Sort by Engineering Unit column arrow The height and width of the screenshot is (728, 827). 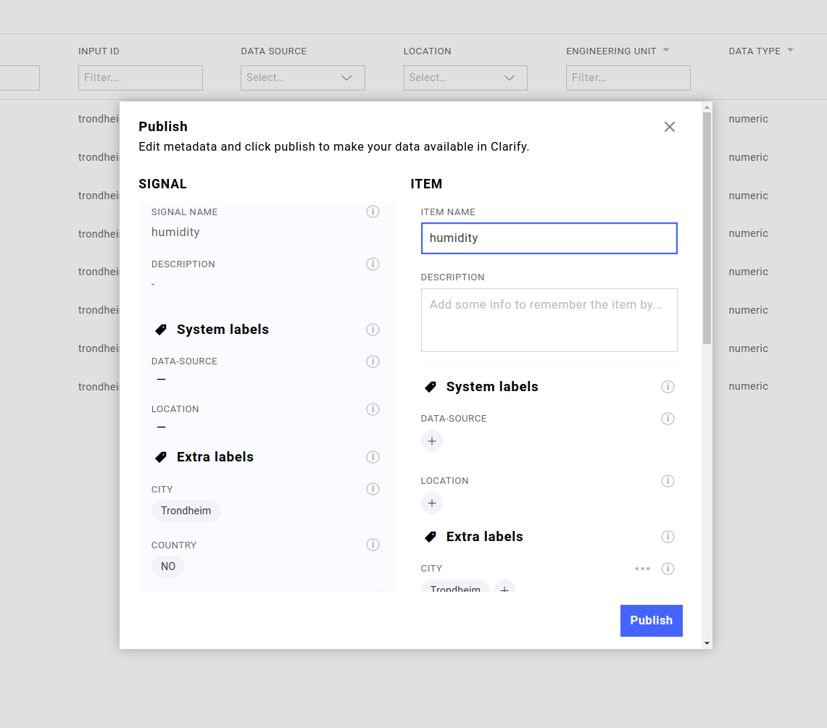click(666, 50)
